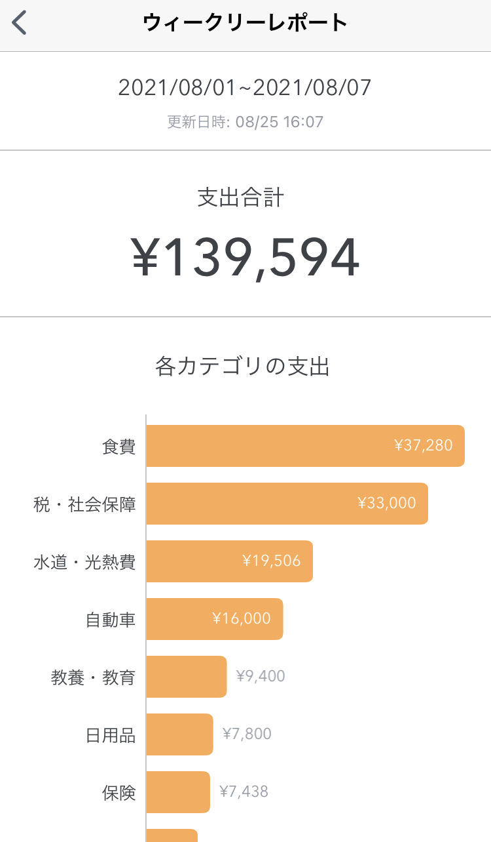Select the 水道・光熱費 bar showing ¥19,506
The height and width of the screenshot is (842, 491).
pos(229,561)
